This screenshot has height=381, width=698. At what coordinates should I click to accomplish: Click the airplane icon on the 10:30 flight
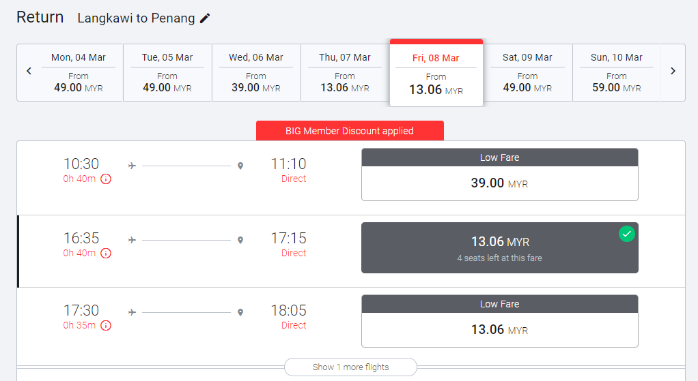[x=132, y=166]
